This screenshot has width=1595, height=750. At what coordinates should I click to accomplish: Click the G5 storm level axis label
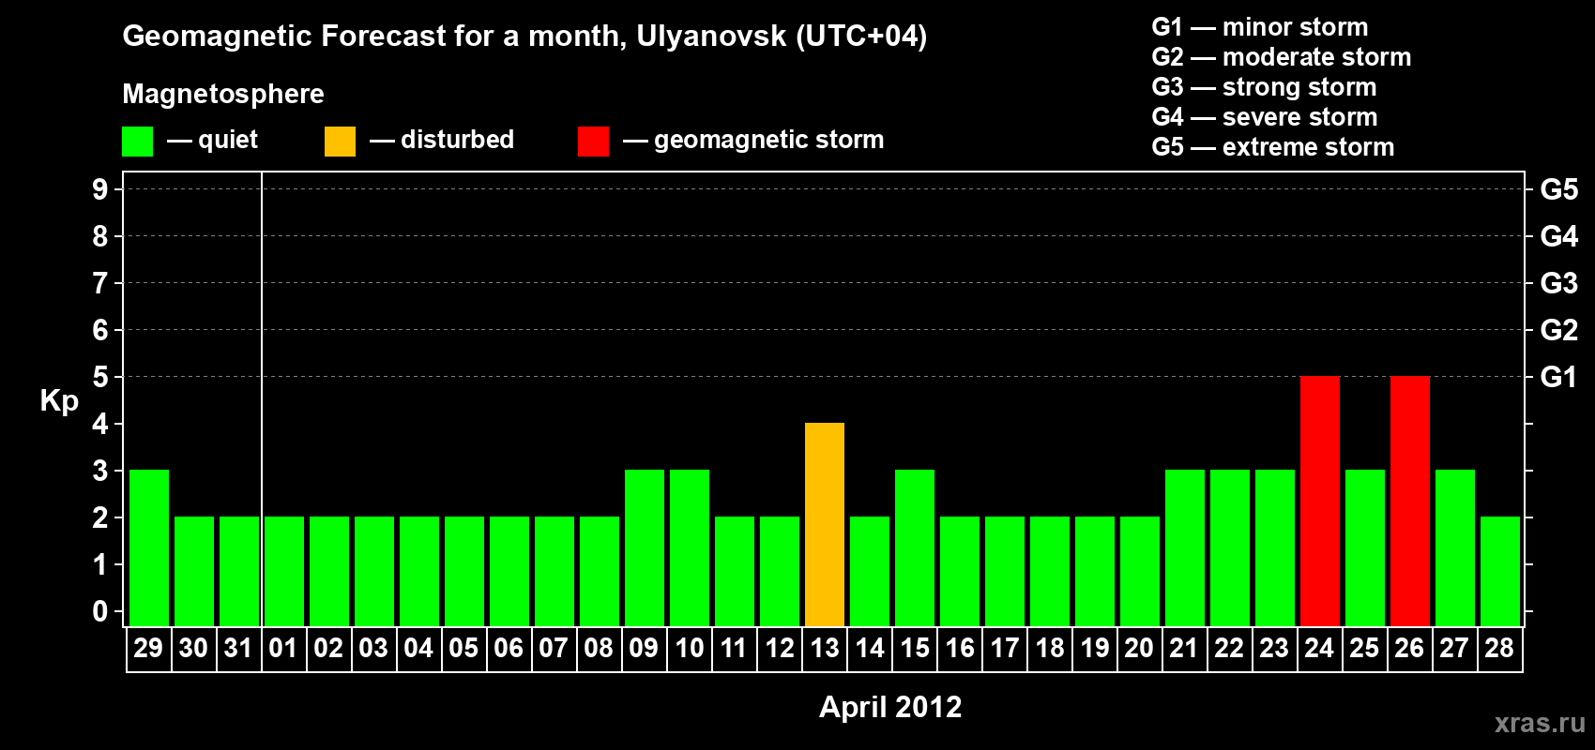point(1558,189)
